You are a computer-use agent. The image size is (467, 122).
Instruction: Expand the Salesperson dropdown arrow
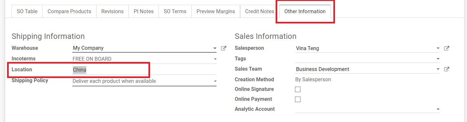pyautogui.click(x=438, y=48)
